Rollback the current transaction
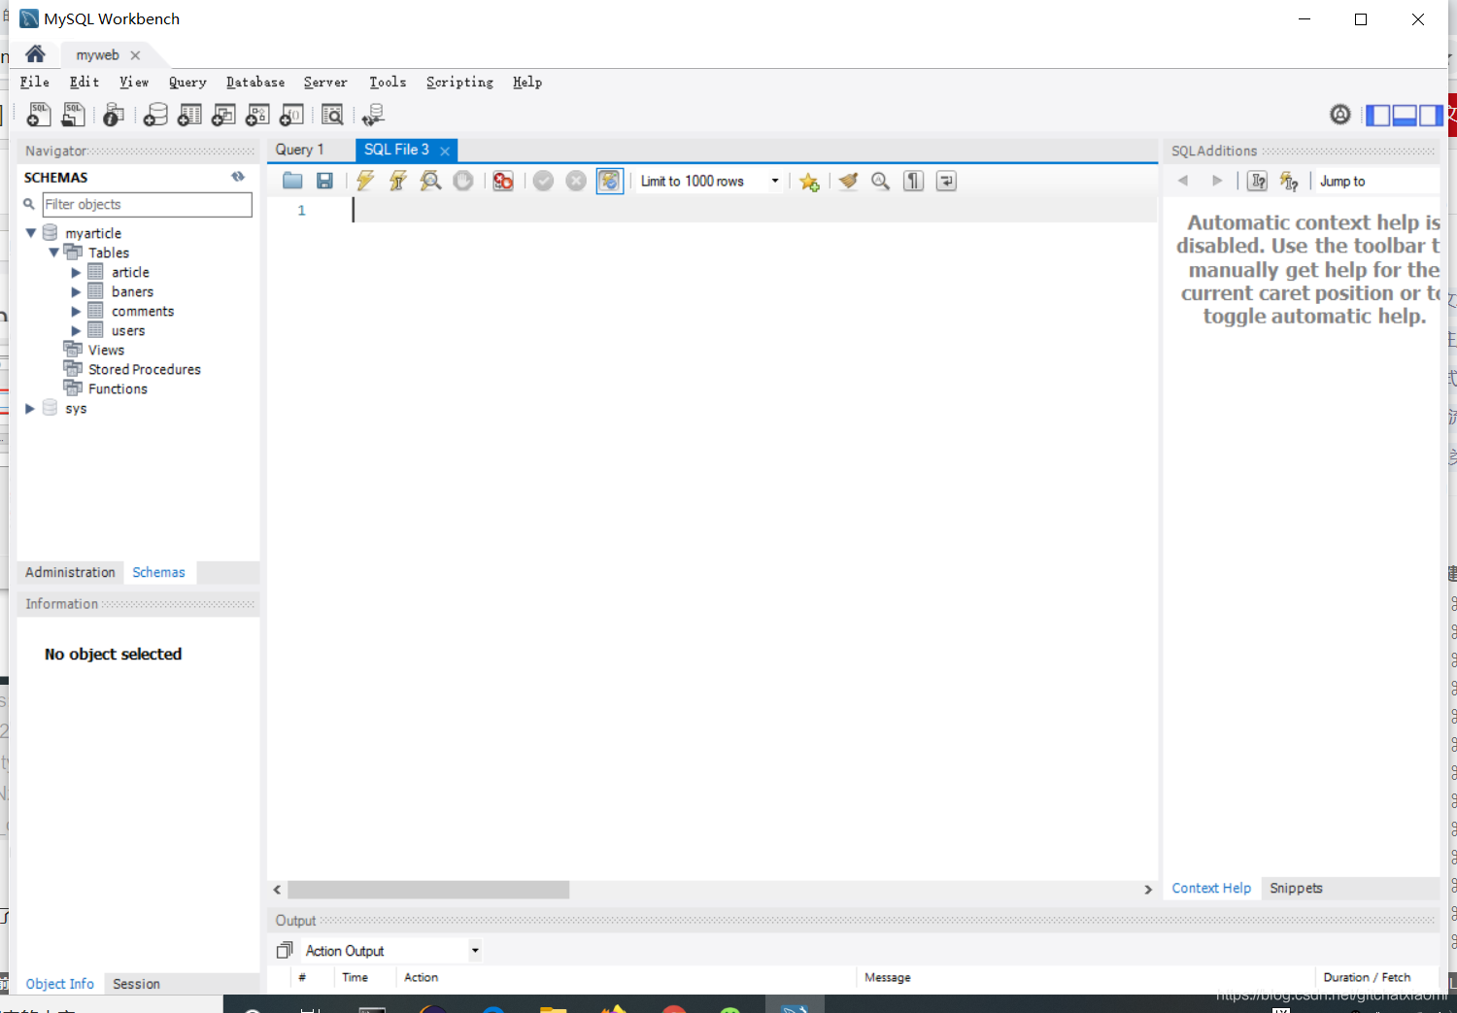The width and height of the screenshot is (1457, 1013). (x=576, y=181)
